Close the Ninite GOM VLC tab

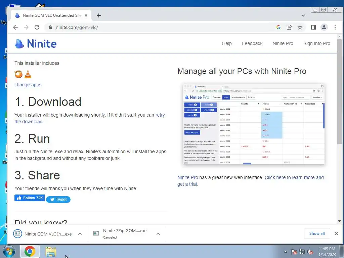[x=86, y=15]
